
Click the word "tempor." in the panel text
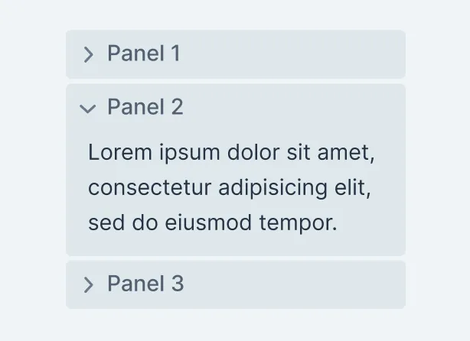click(x=299, y=224)
